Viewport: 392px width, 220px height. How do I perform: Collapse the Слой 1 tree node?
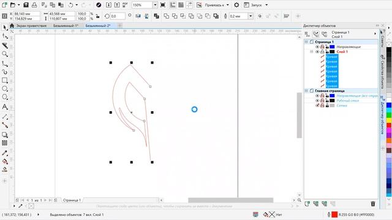click(312, 51)
